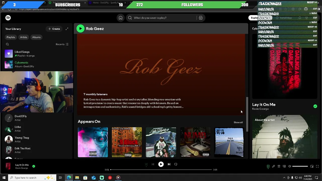This screenshot has height=181, width=322.
Task: Open the Browse icon in search bar
Action: pyautogui.click(x=201, y=18)
